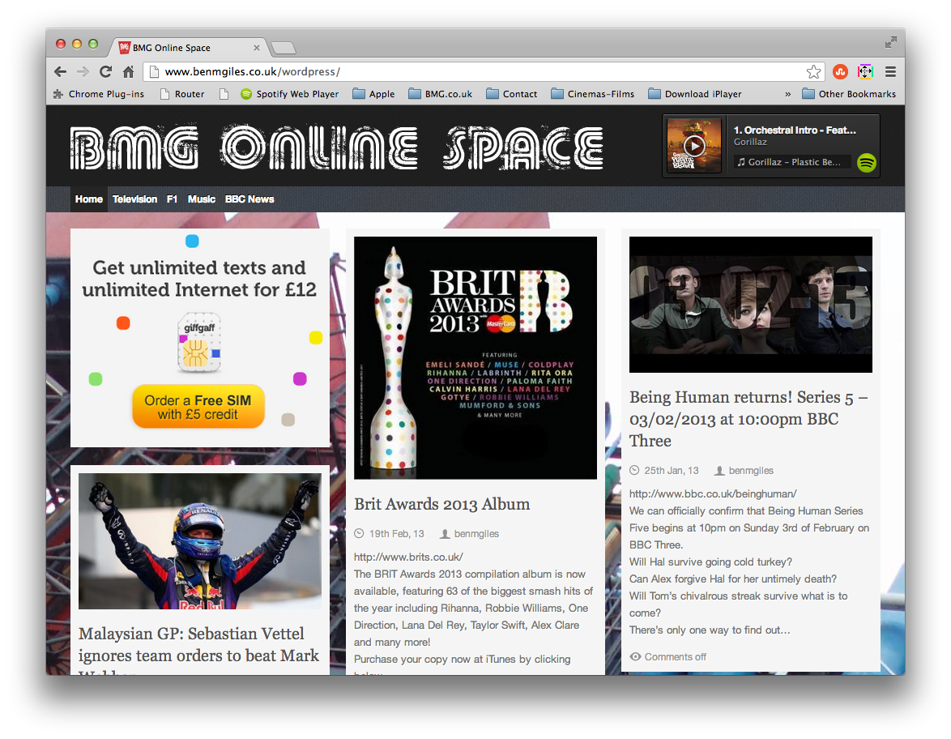Click the eye icon beside Comments off

(x=635, y=657)
